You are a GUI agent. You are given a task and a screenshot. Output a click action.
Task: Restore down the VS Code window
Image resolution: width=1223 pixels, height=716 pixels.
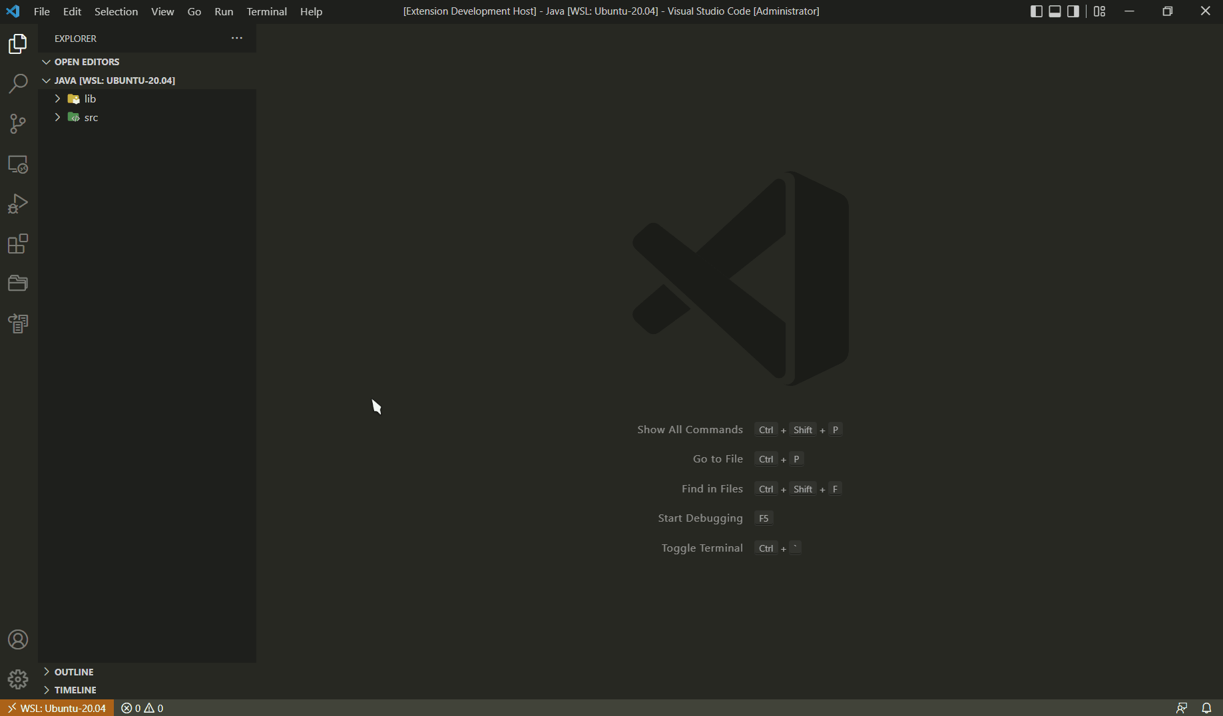(1167, 11)
